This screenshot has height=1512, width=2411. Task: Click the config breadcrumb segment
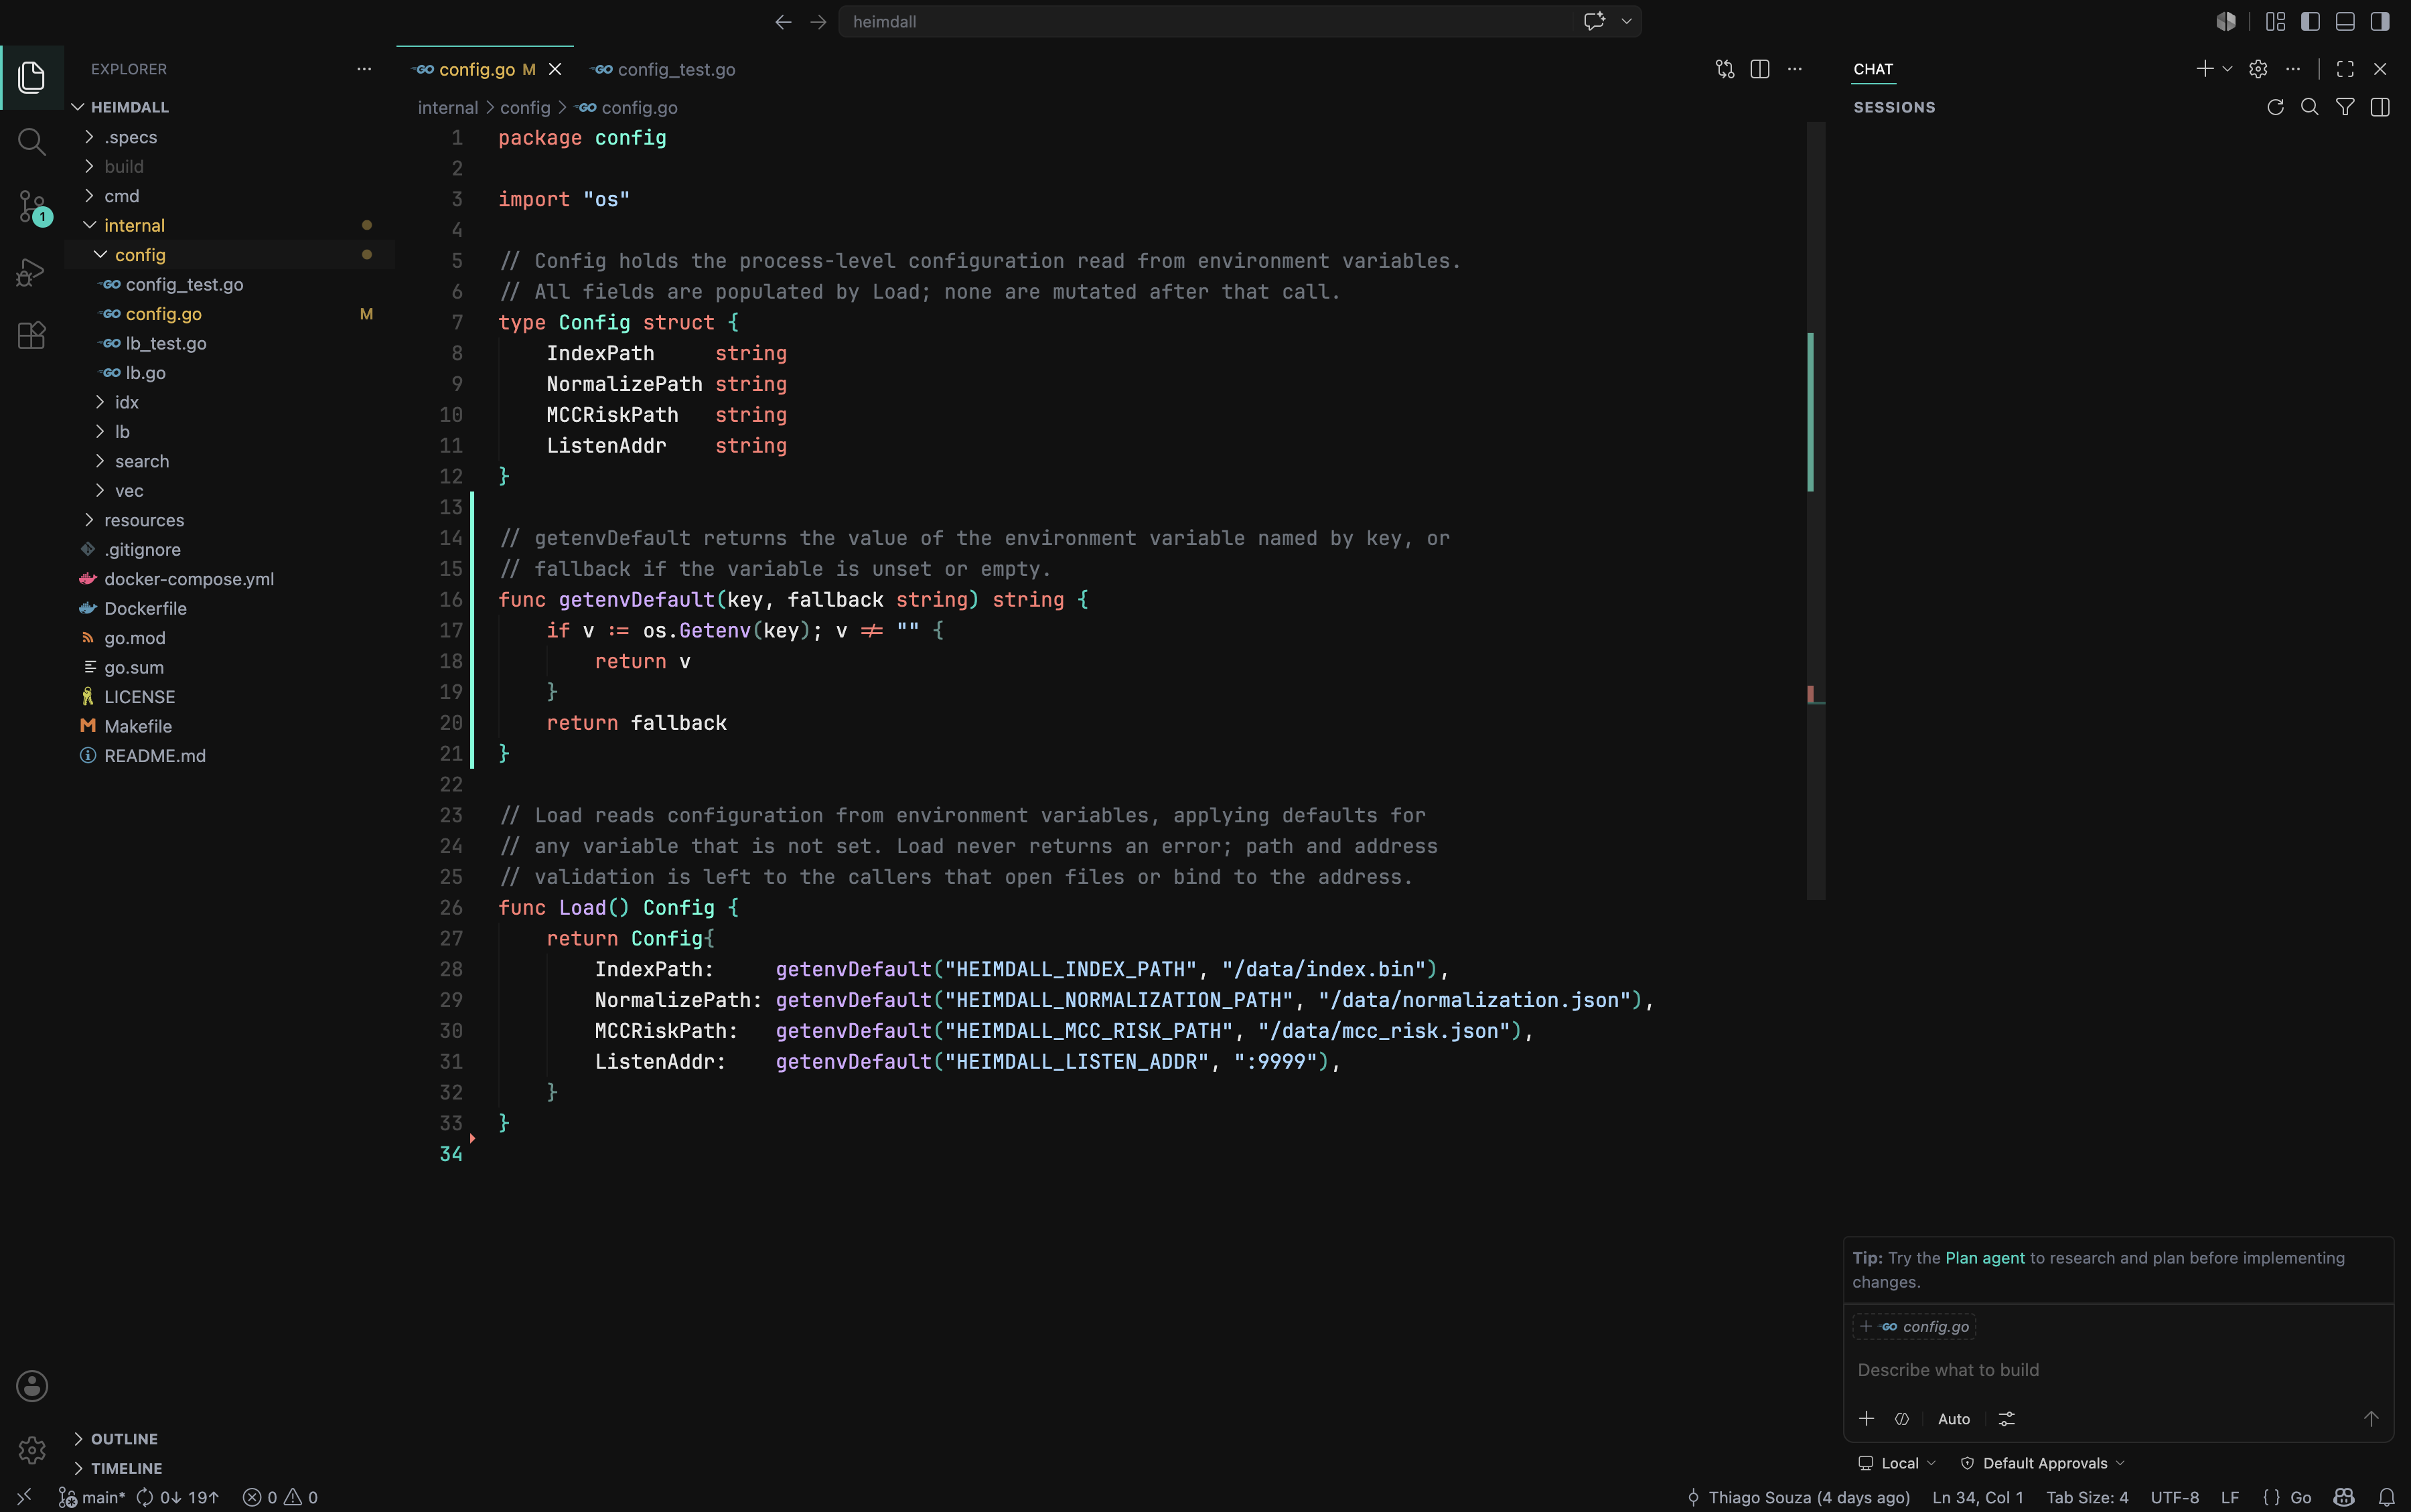[x=525, y=107]
